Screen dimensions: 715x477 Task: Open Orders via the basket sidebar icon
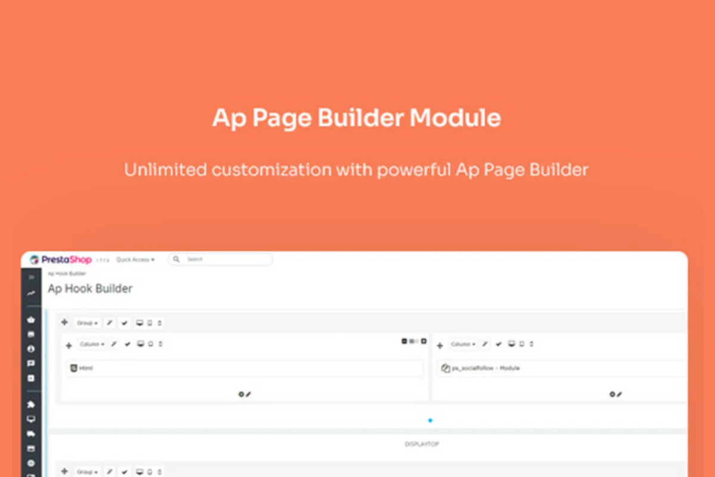(x=31, y=320)
